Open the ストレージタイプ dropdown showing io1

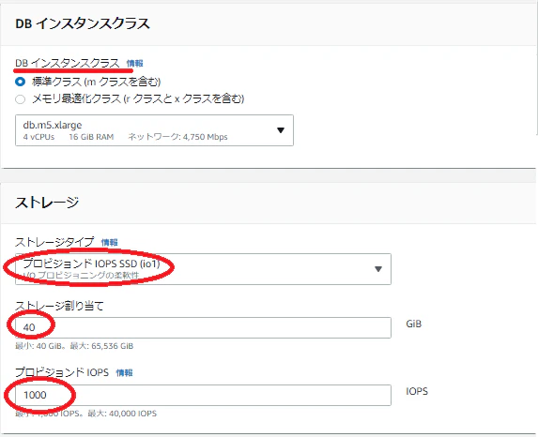(203, 269)
